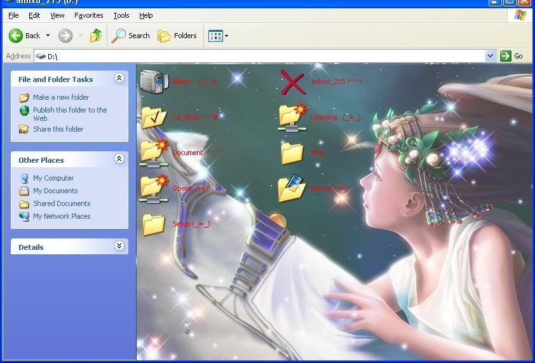The image size is (535, 363).
Task: Open the File menu
Action: 13,15
